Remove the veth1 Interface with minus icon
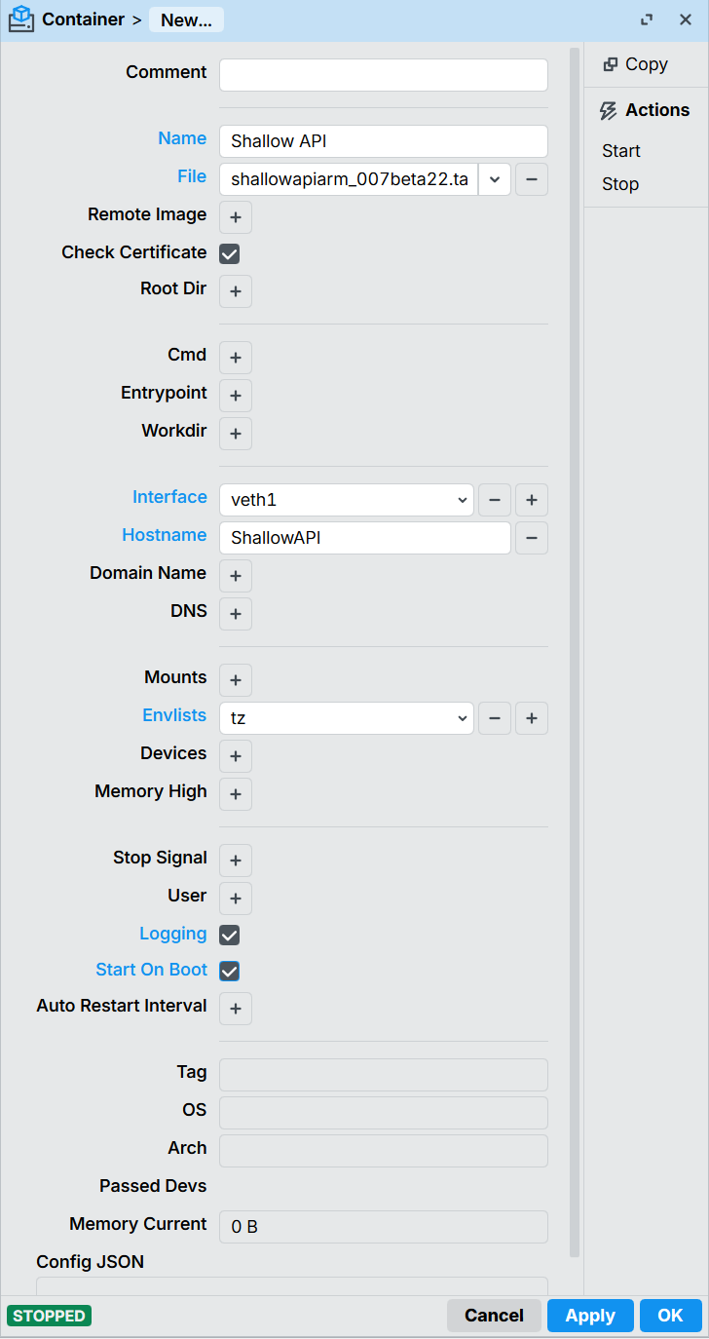The width and height of the screenshot is (709, 1339). click(x=495, y=500)
